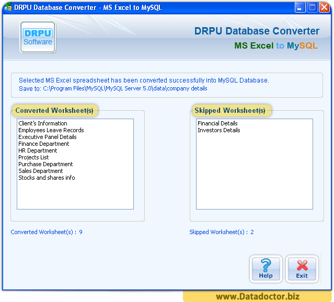Click the Help question-mark button

[x=266, y=269]
